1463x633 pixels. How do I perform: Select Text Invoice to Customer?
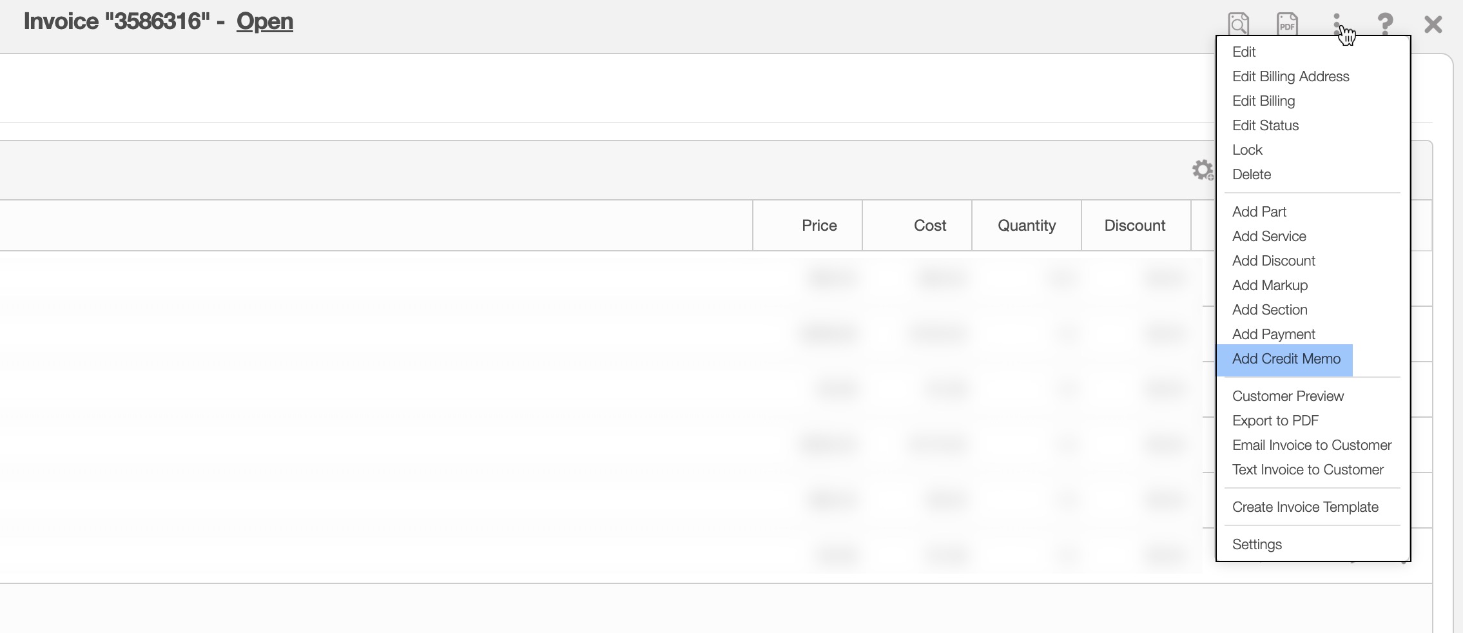(x=1307, y=470)
